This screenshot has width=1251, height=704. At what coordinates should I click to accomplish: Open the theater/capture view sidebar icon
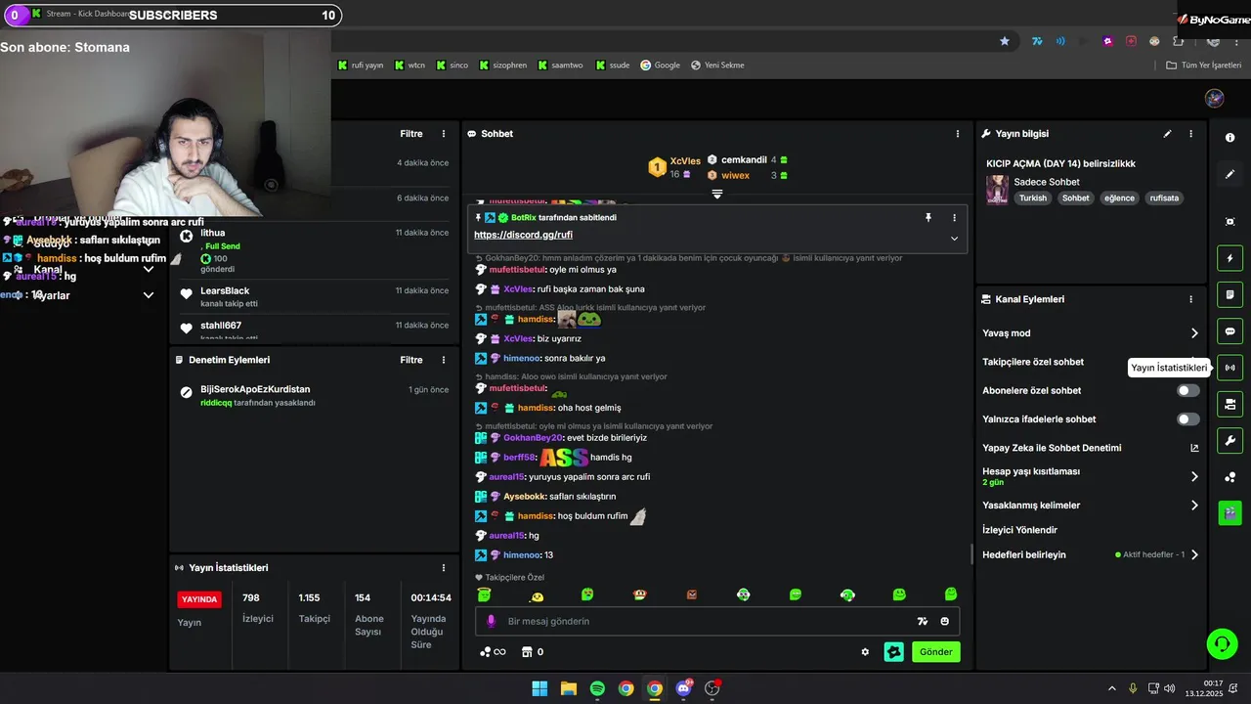point(1229,222)
